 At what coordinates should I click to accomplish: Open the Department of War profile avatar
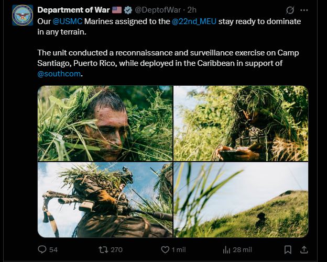(22, 15)
